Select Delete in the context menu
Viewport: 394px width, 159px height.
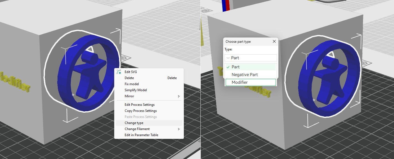pyautogui.click(x=129, y=78)
